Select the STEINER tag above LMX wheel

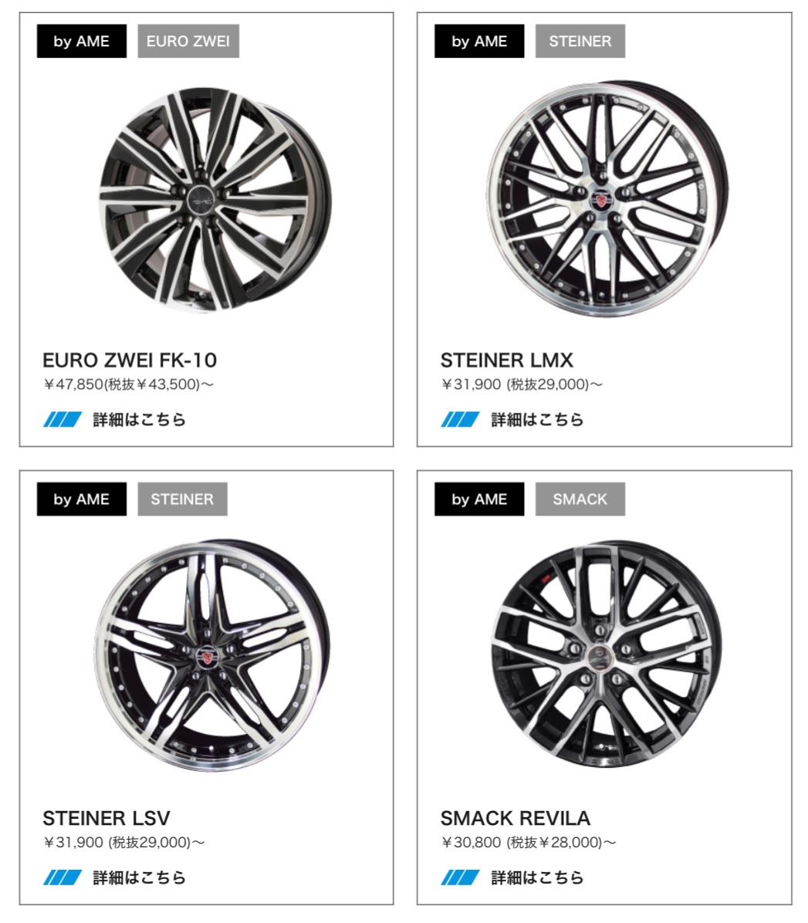pyautogui.click(x=580, y=41)
